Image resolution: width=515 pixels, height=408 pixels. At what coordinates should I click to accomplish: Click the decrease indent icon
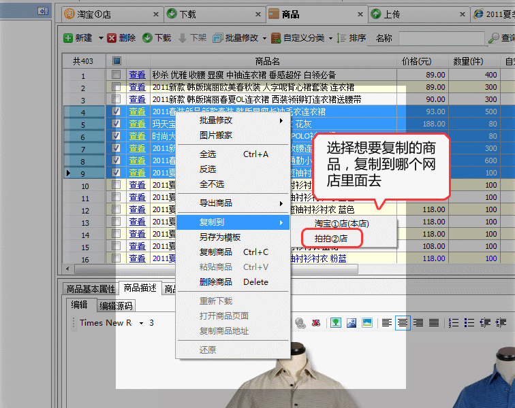(x=485, y=323)
